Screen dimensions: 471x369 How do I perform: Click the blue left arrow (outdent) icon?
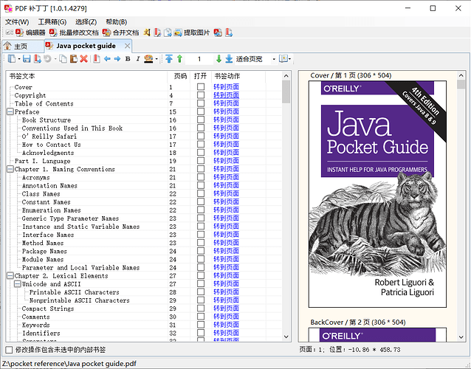coord(107,58)
